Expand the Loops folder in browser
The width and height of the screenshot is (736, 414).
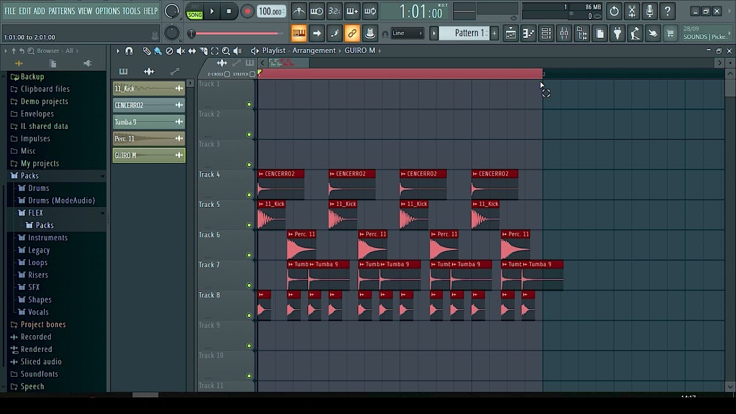tap(37, 262)
